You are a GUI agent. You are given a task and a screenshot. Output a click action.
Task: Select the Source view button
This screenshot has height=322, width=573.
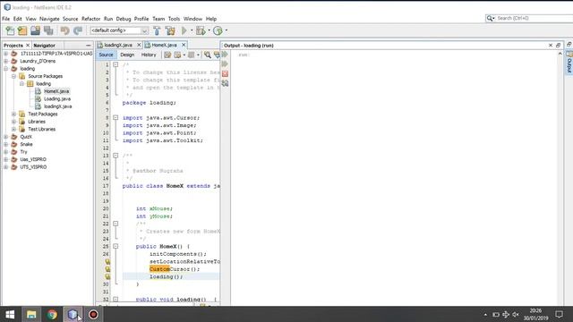(x=106, y=55)
